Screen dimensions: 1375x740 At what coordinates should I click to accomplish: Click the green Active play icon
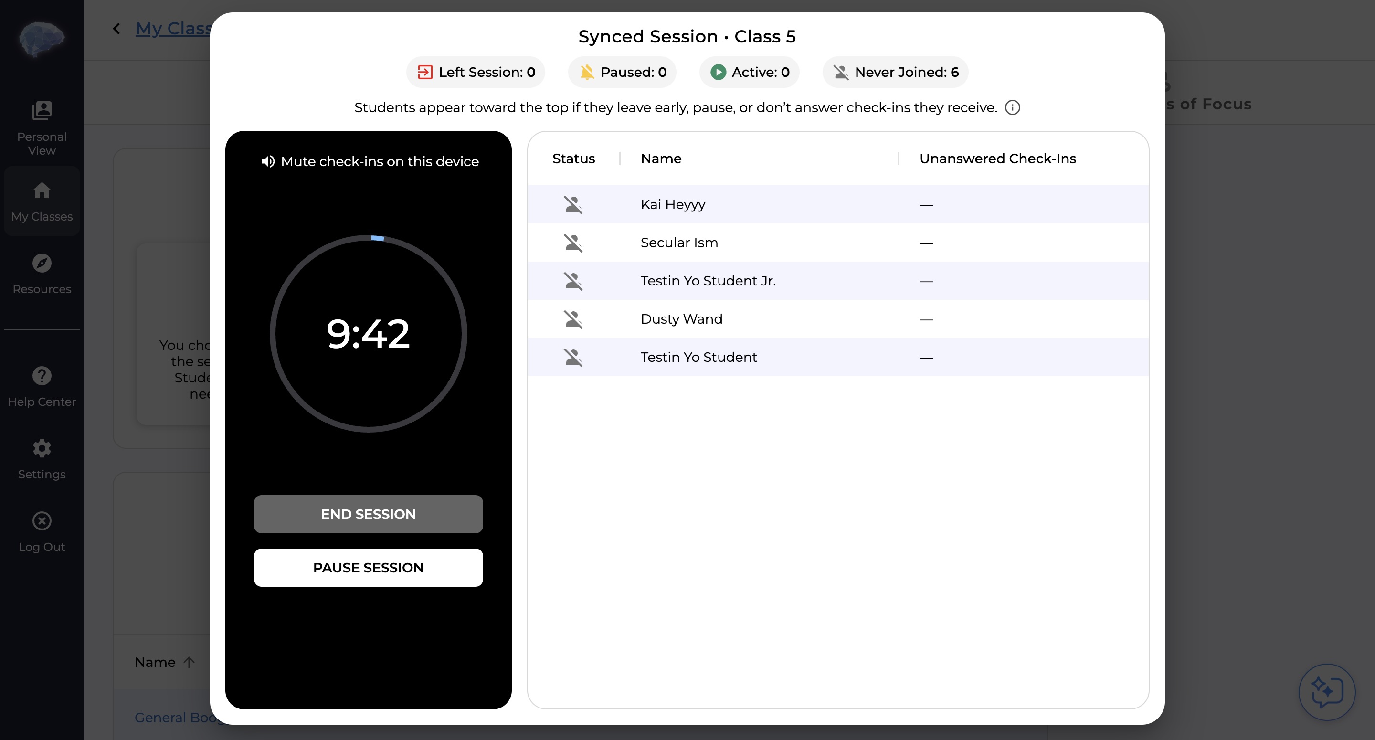click(x=718, y=72)
